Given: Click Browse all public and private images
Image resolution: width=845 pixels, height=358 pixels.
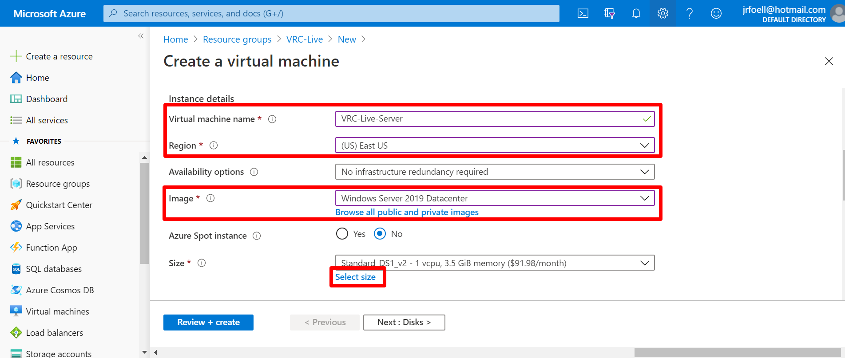Looking at the screenshot, I should pyautogui.click(x=407, y=212).
